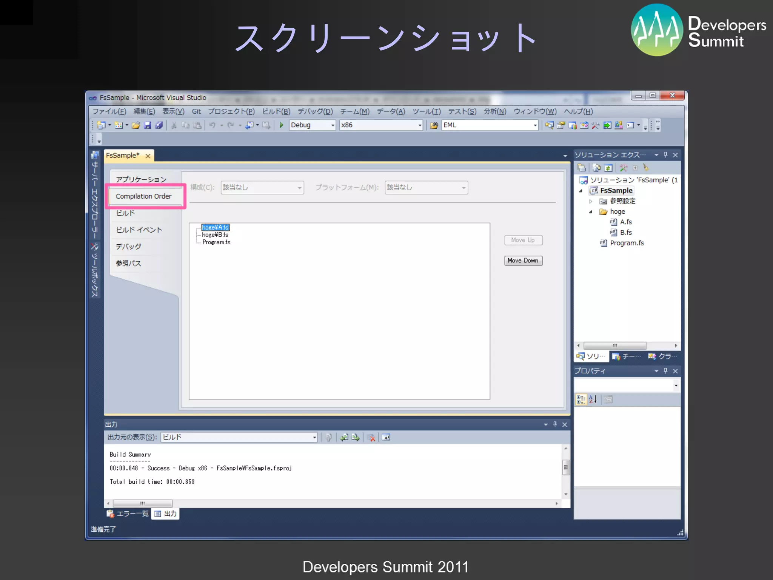Click the Open File folder icon
773x580 pixels.
136,125
